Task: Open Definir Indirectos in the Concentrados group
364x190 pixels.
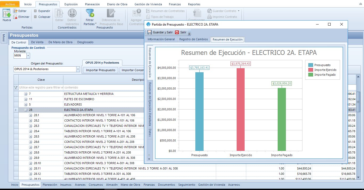Action: tap(72, 17)
